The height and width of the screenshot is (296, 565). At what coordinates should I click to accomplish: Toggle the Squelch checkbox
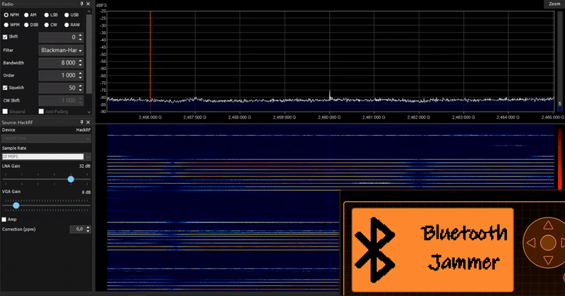tap(5, 88)
